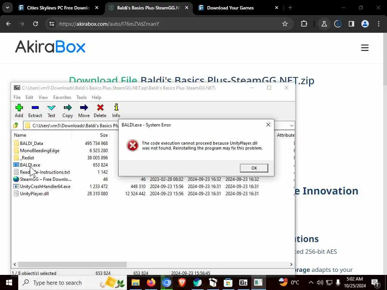Open the notification center icon
Viewport: 387px width, 290px height.
[375, 283]
